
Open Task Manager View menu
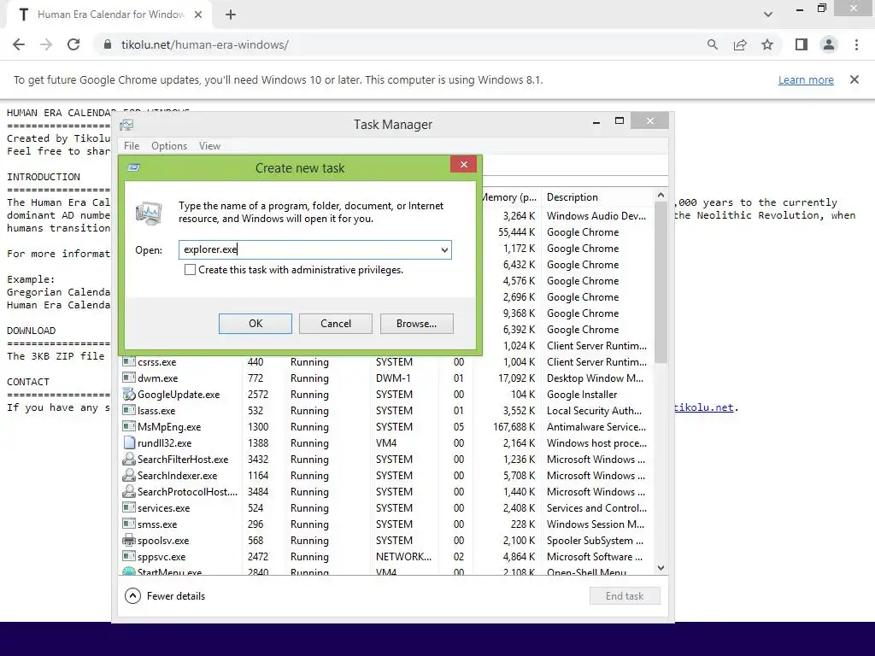(210, 145)
